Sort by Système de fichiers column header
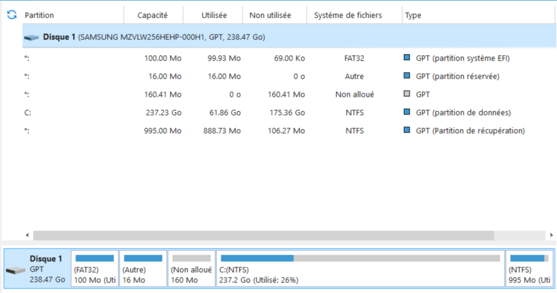This screenshot has height=293, width=557. coord(348,16)
